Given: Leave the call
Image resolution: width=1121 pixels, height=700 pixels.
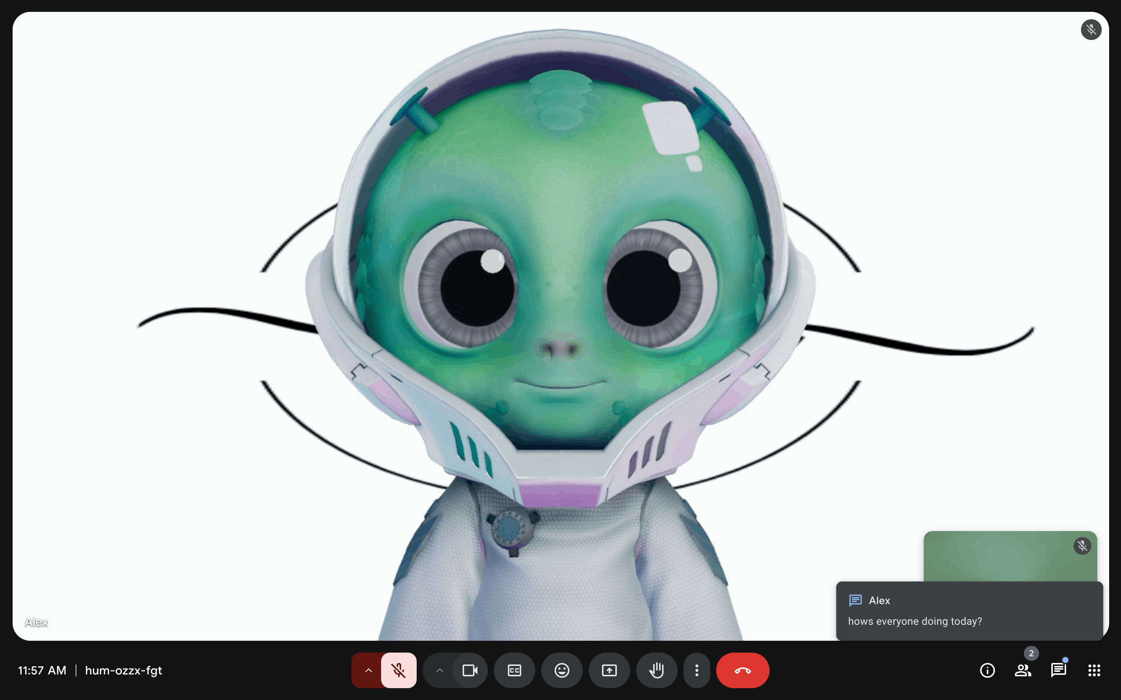Looking at the screenshot, I should point(742,670).
